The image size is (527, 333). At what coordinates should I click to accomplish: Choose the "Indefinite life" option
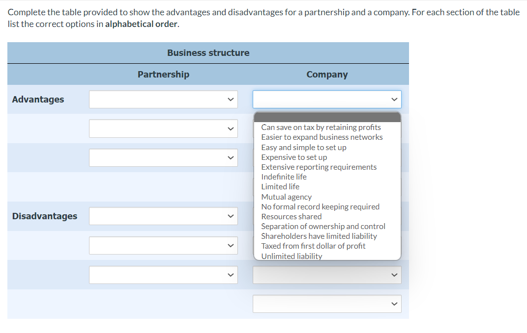(x=284, y=177)
